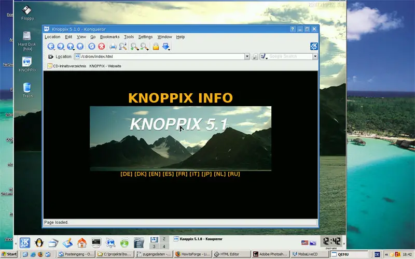Viewport: 415px width, 259px height.
Task: Open the Find (binoculars) toolbar icon
Action: coord(123,47)
